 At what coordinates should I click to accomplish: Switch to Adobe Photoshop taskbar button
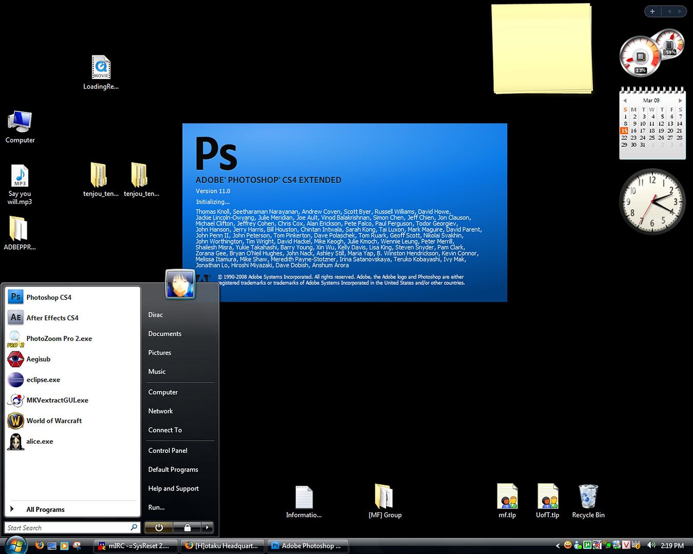click(308, 546)
